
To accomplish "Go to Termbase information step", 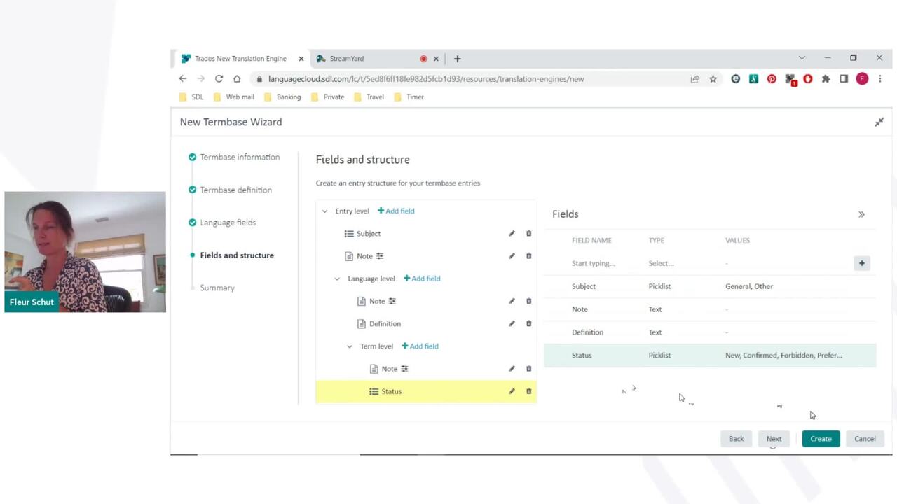I will coord(240,157).
